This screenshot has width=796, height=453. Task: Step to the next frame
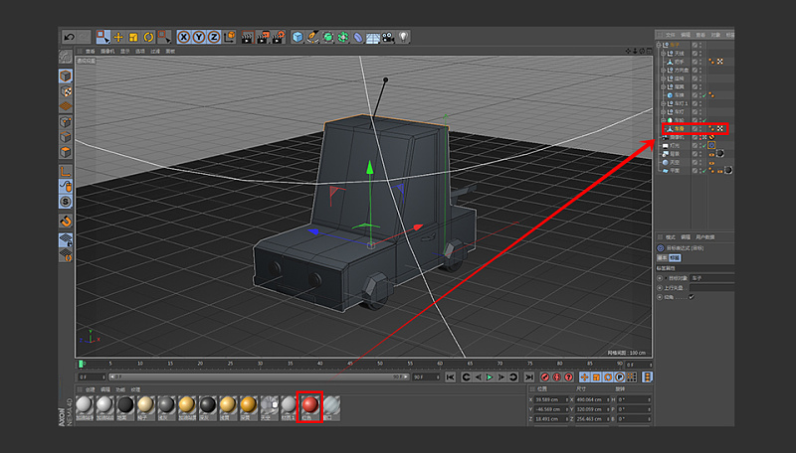pos(501,377)
